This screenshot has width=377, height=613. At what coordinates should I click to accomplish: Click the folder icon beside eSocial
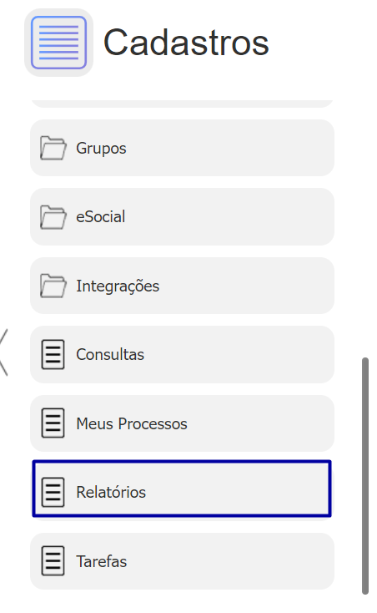[x=53, y=217]
